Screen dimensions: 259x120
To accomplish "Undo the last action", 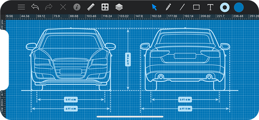I will coord(35,7).
